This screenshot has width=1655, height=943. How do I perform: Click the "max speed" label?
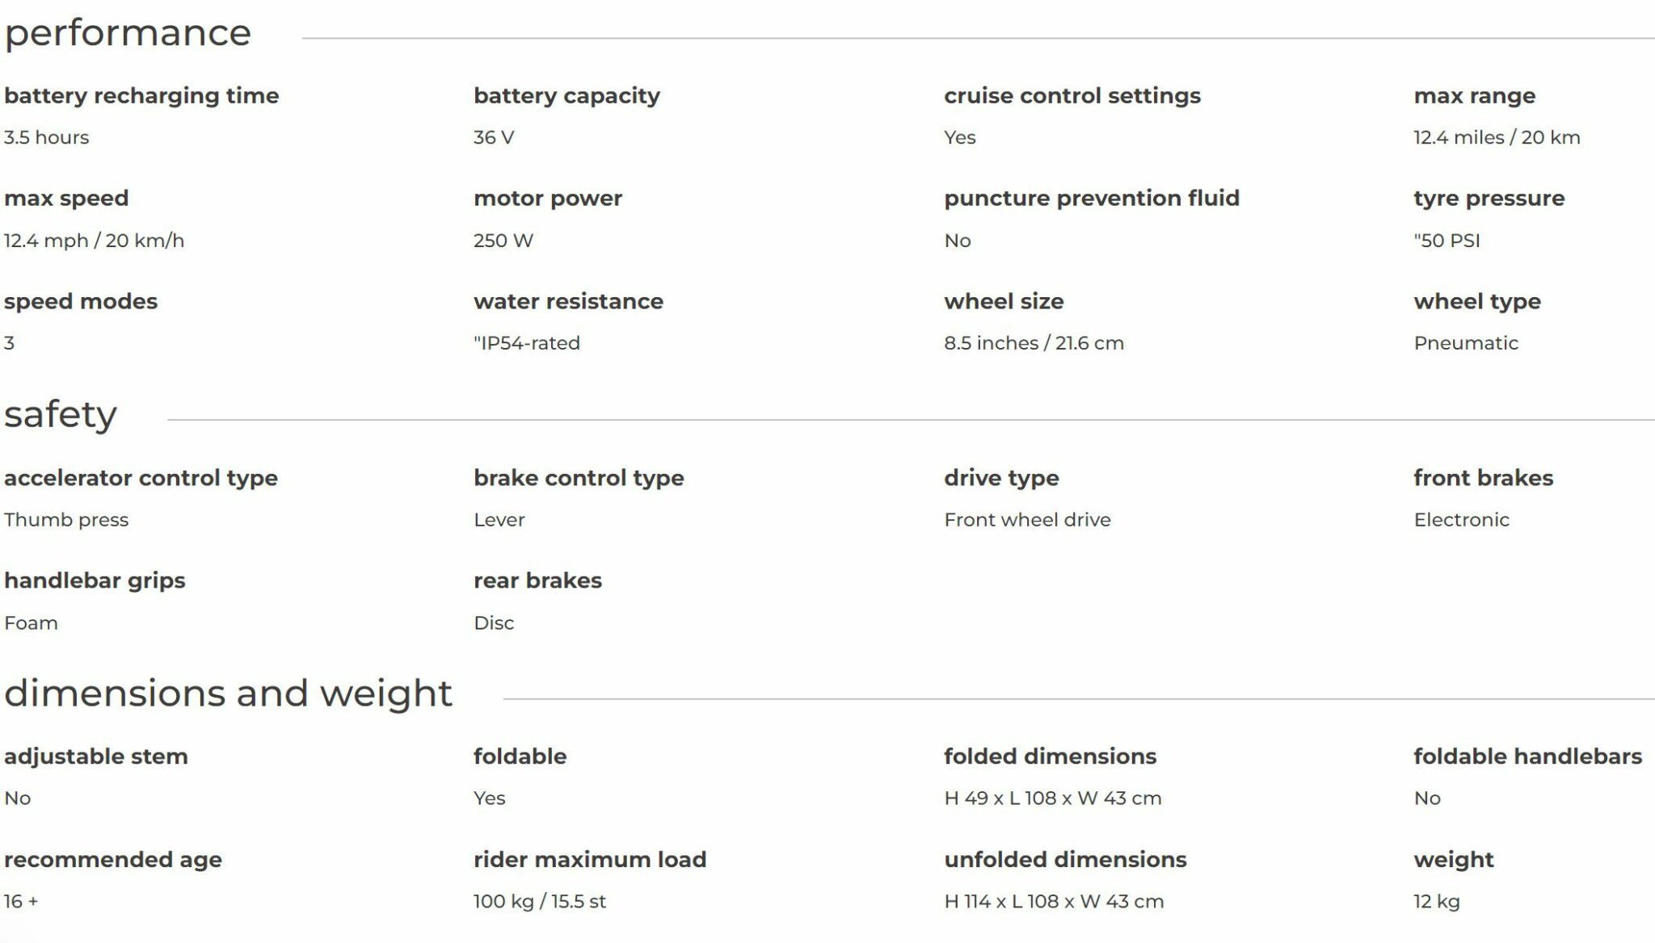click(x=66, y=199)
